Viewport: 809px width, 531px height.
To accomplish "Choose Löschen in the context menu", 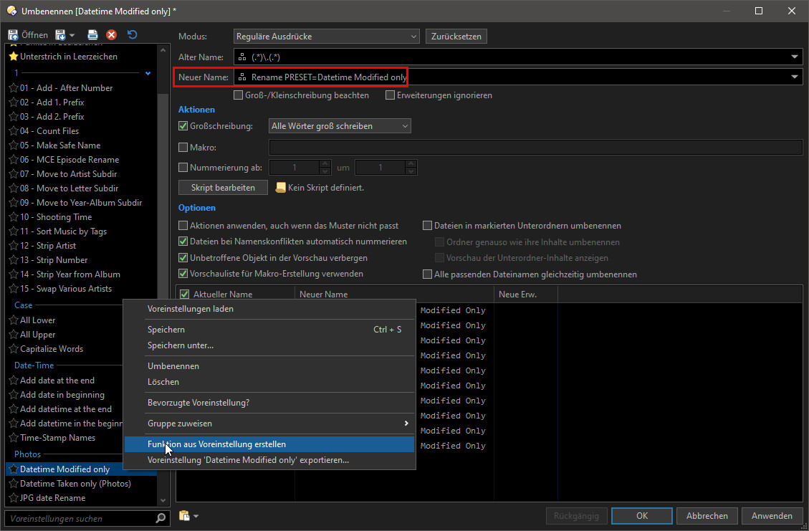I will [269, 383].
